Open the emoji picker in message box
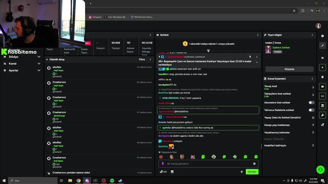 click(x=254, y=164)
